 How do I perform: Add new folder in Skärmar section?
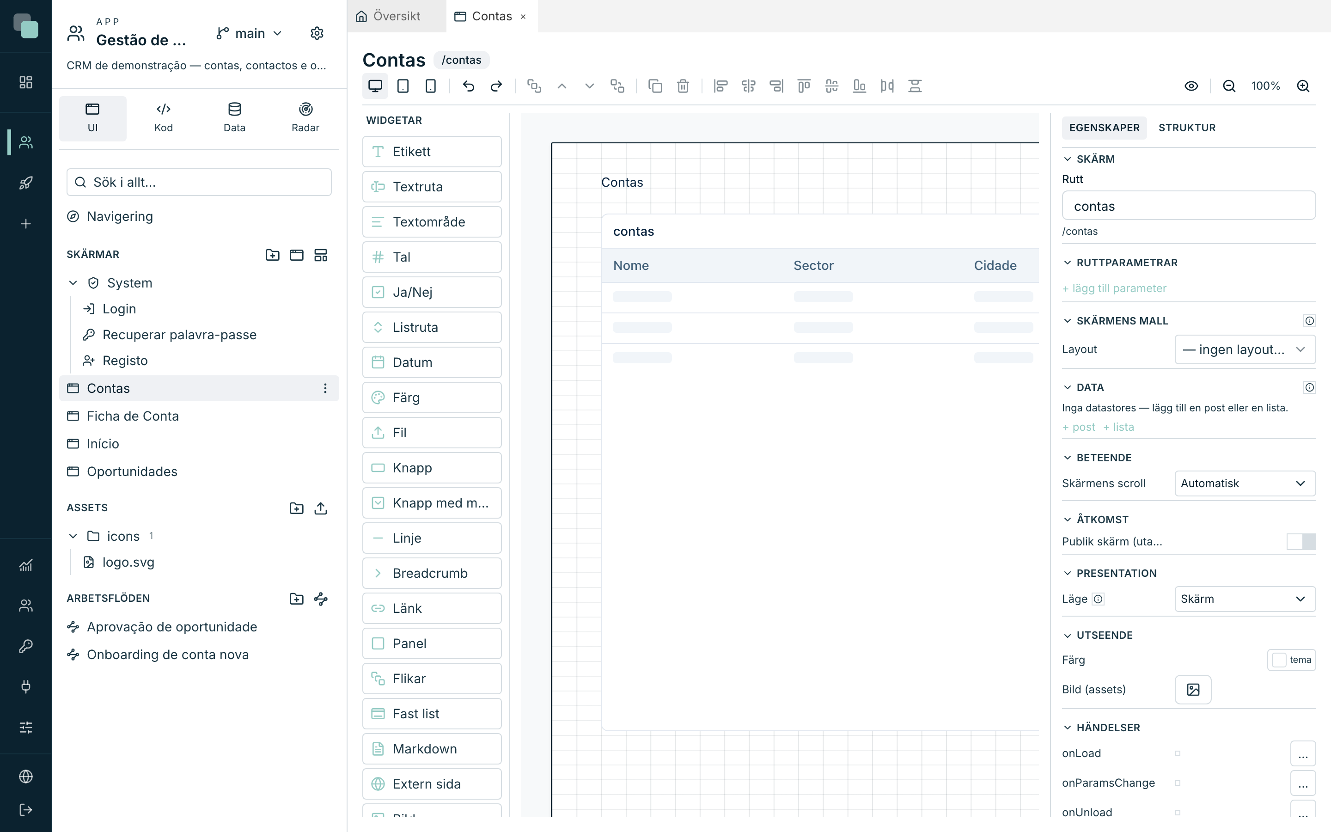272,255
